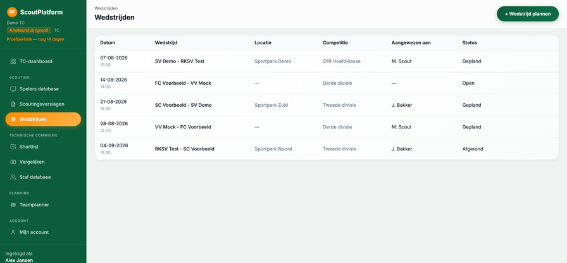Viewport: 567px width, 263px height.
Task: Click Derde divisie in FC Voorbeeld - VV Mock row
Action: pyautogui.click(x=337, y=83)
